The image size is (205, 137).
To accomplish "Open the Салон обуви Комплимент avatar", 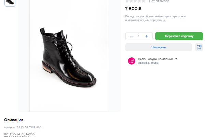I will [x=132, y=61].
